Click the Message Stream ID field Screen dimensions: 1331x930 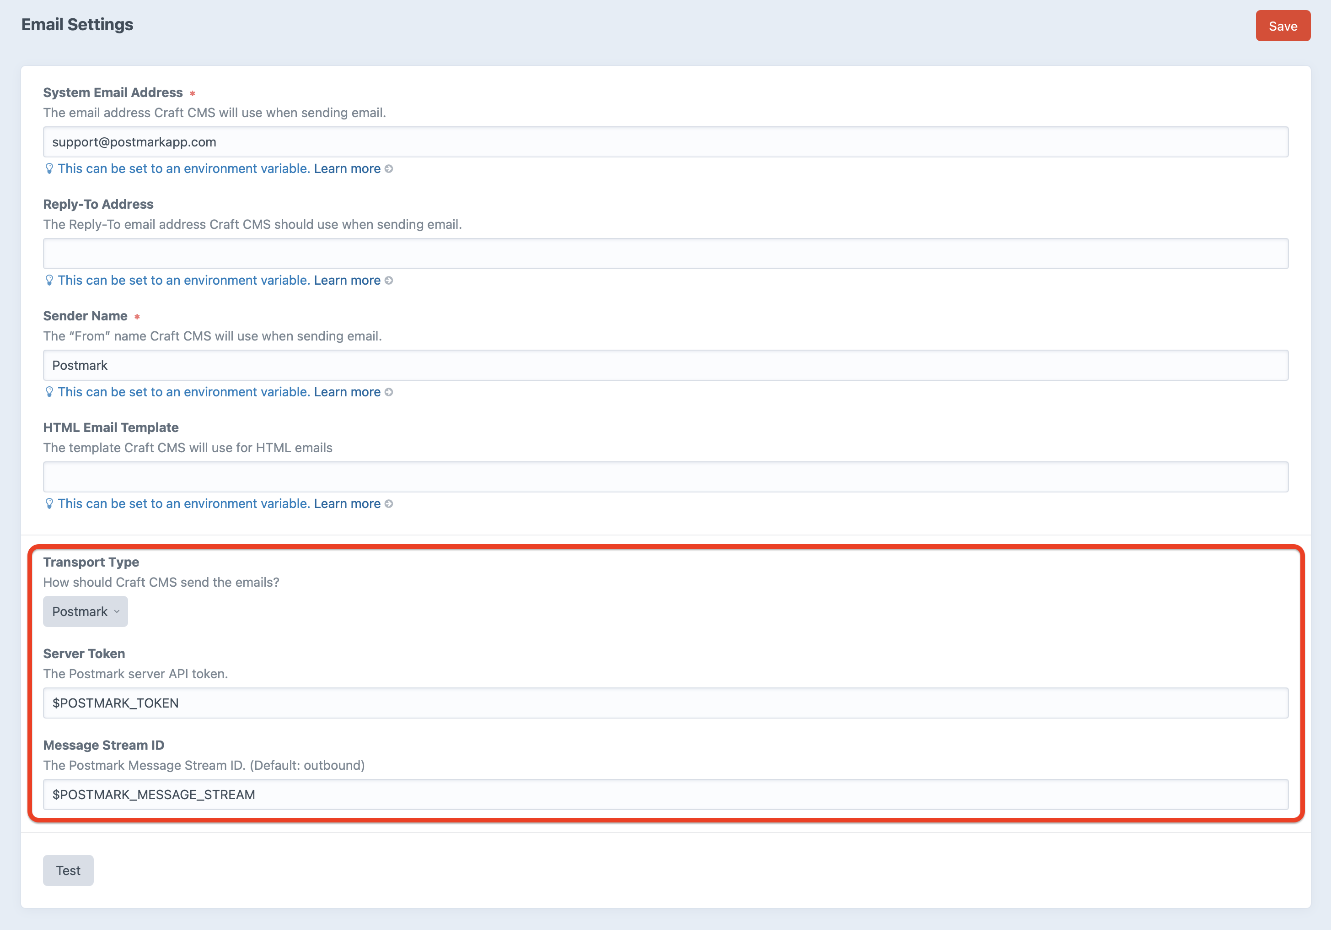[665, 794]
